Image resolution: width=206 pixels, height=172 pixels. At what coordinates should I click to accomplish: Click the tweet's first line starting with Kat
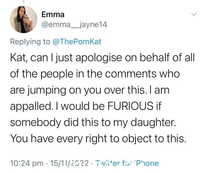[x=102, y=58]
